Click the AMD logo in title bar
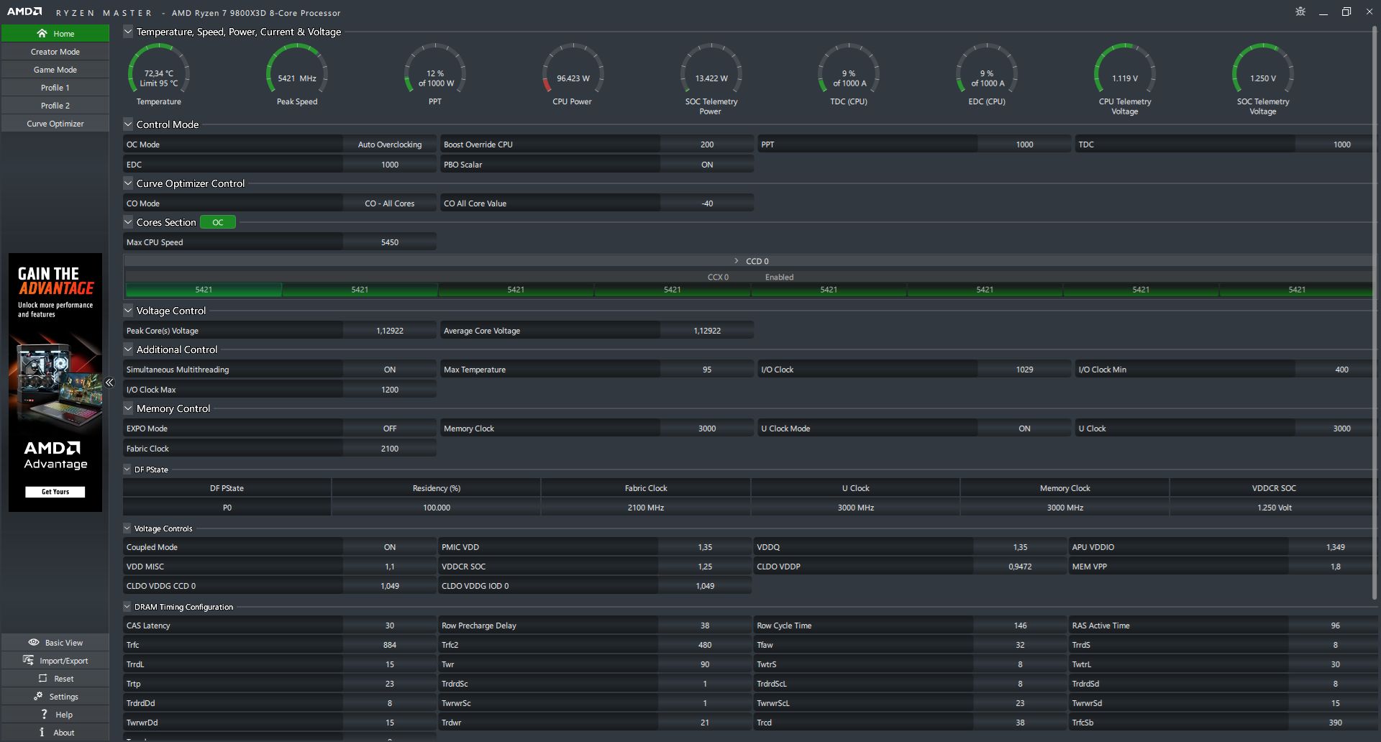This screenshot has height=742, width=1381. (24, 12)
